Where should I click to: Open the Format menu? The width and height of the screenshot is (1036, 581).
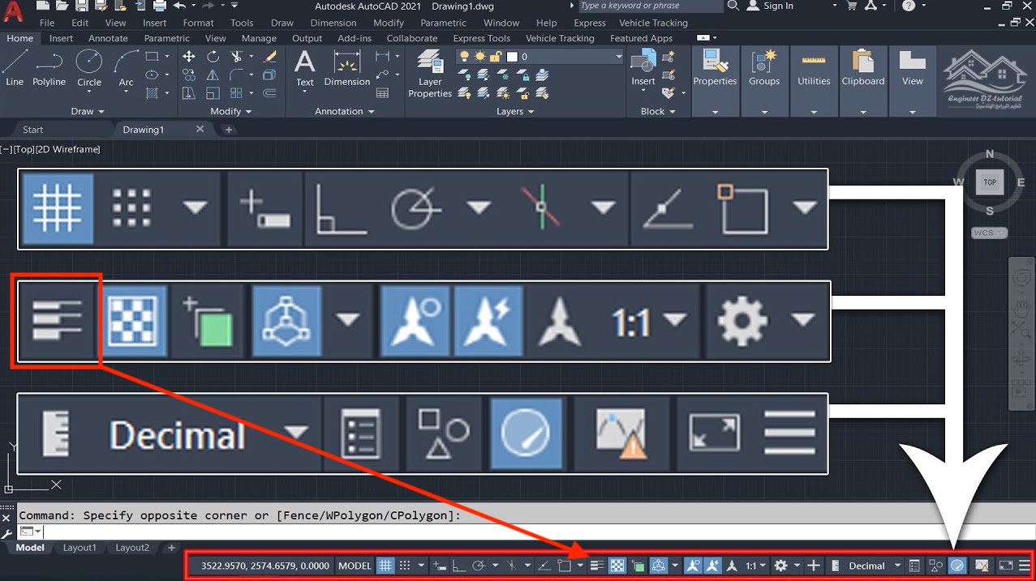click(198, 23)
